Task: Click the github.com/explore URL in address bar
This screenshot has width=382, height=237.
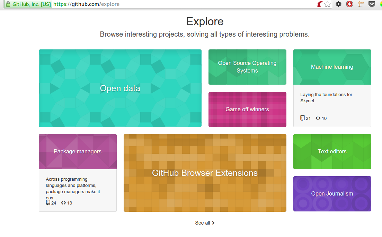Action: pyautogui.click(x=87, y=4)
